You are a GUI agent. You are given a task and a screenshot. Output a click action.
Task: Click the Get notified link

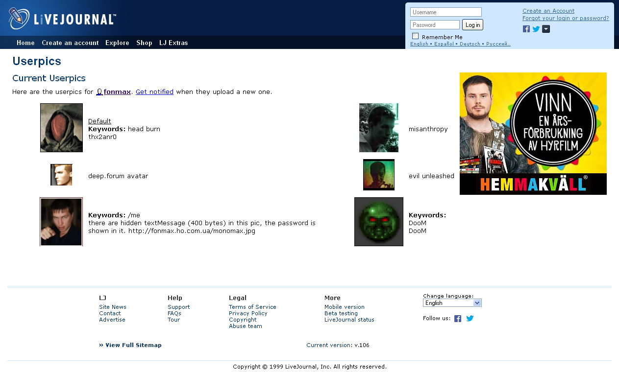pos(154,92)
